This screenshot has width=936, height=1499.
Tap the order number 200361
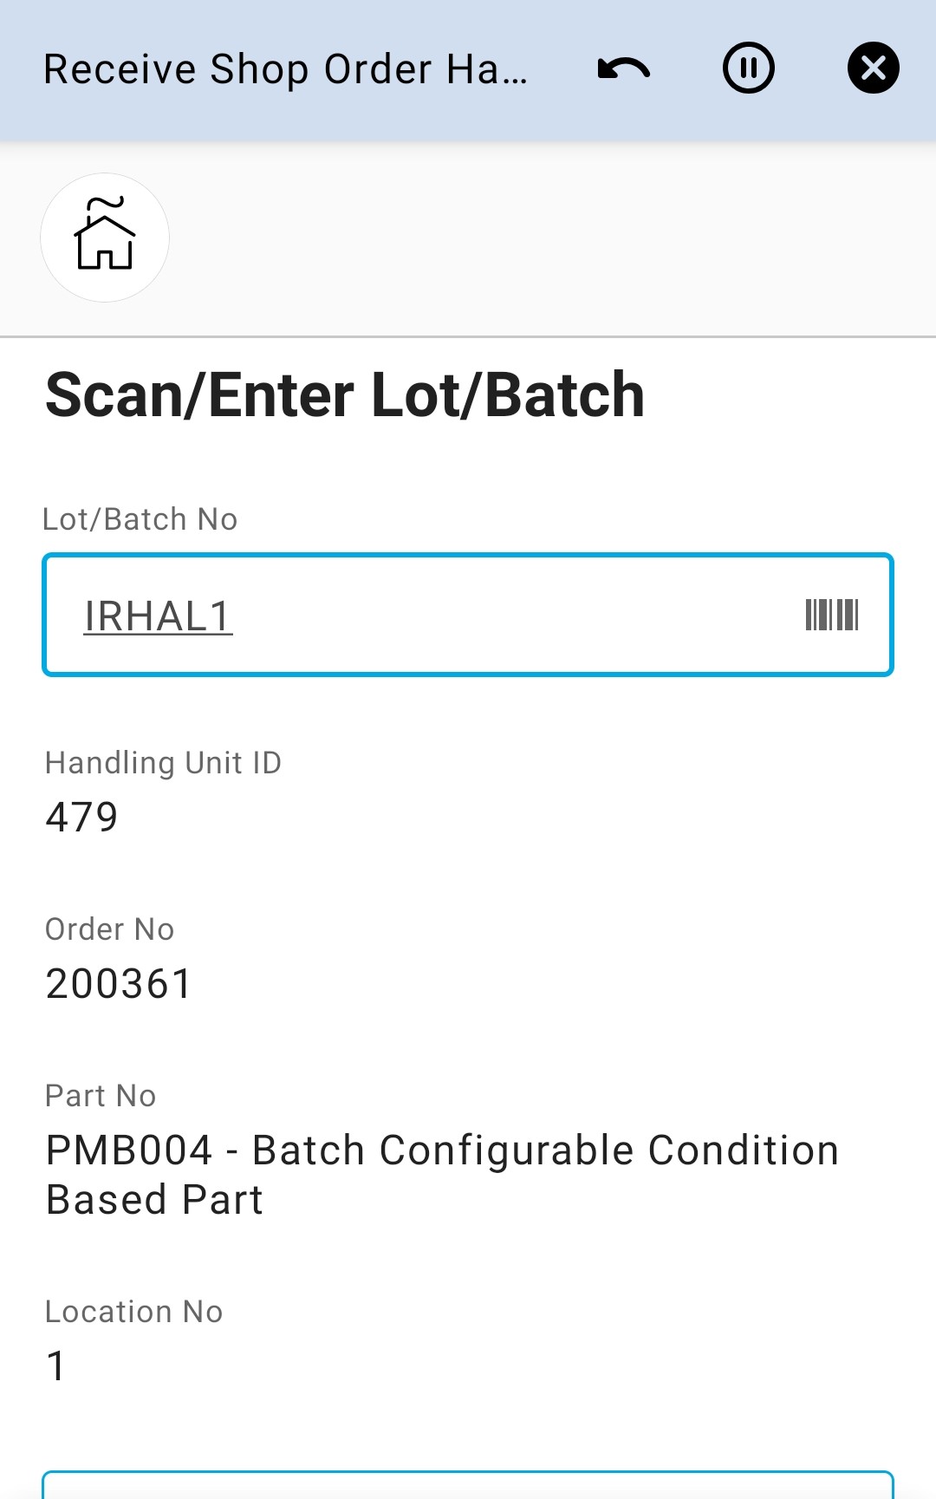[119, 984]
